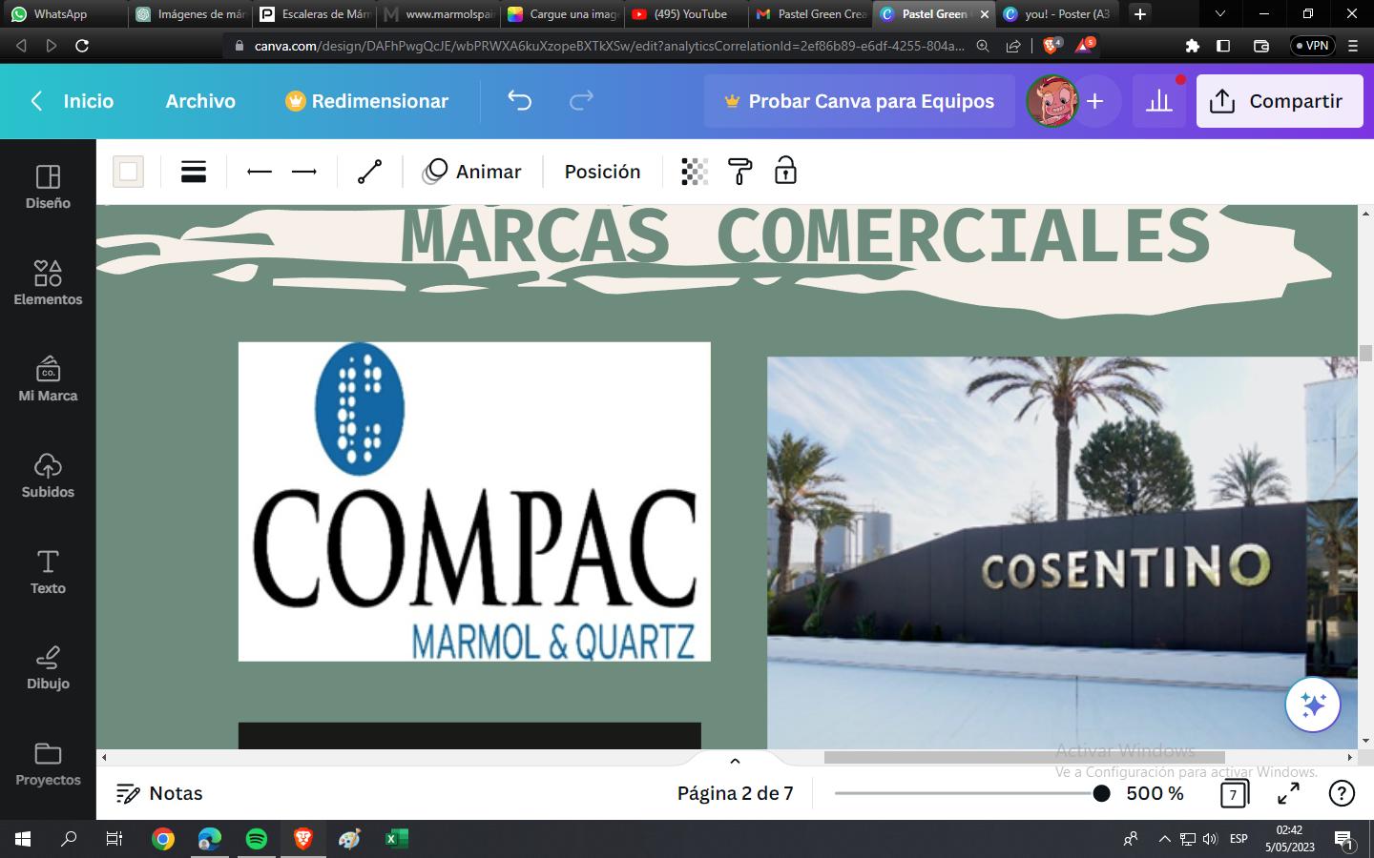This screenshot has width=1374, height=858.
Task: Copy style with the paint roller
Action: pos(739,172)
